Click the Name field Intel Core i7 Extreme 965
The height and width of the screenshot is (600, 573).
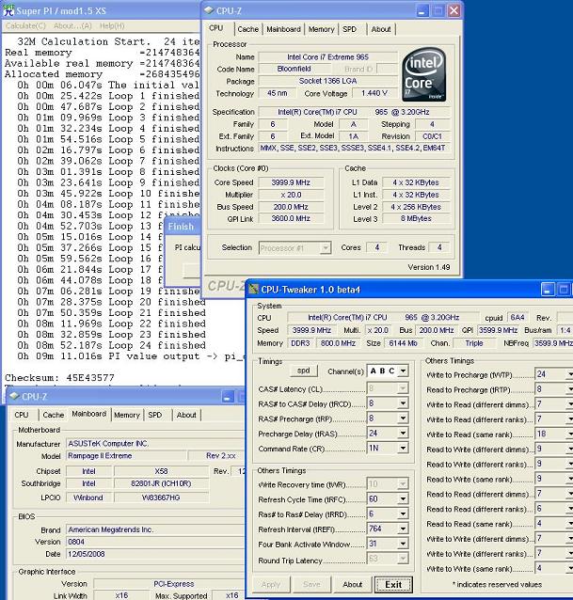[328, 57]
